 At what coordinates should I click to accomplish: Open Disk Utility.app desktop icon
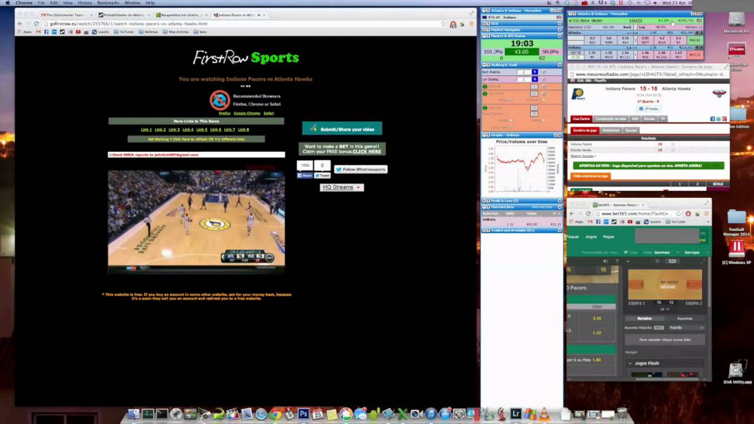pos(737,373)
